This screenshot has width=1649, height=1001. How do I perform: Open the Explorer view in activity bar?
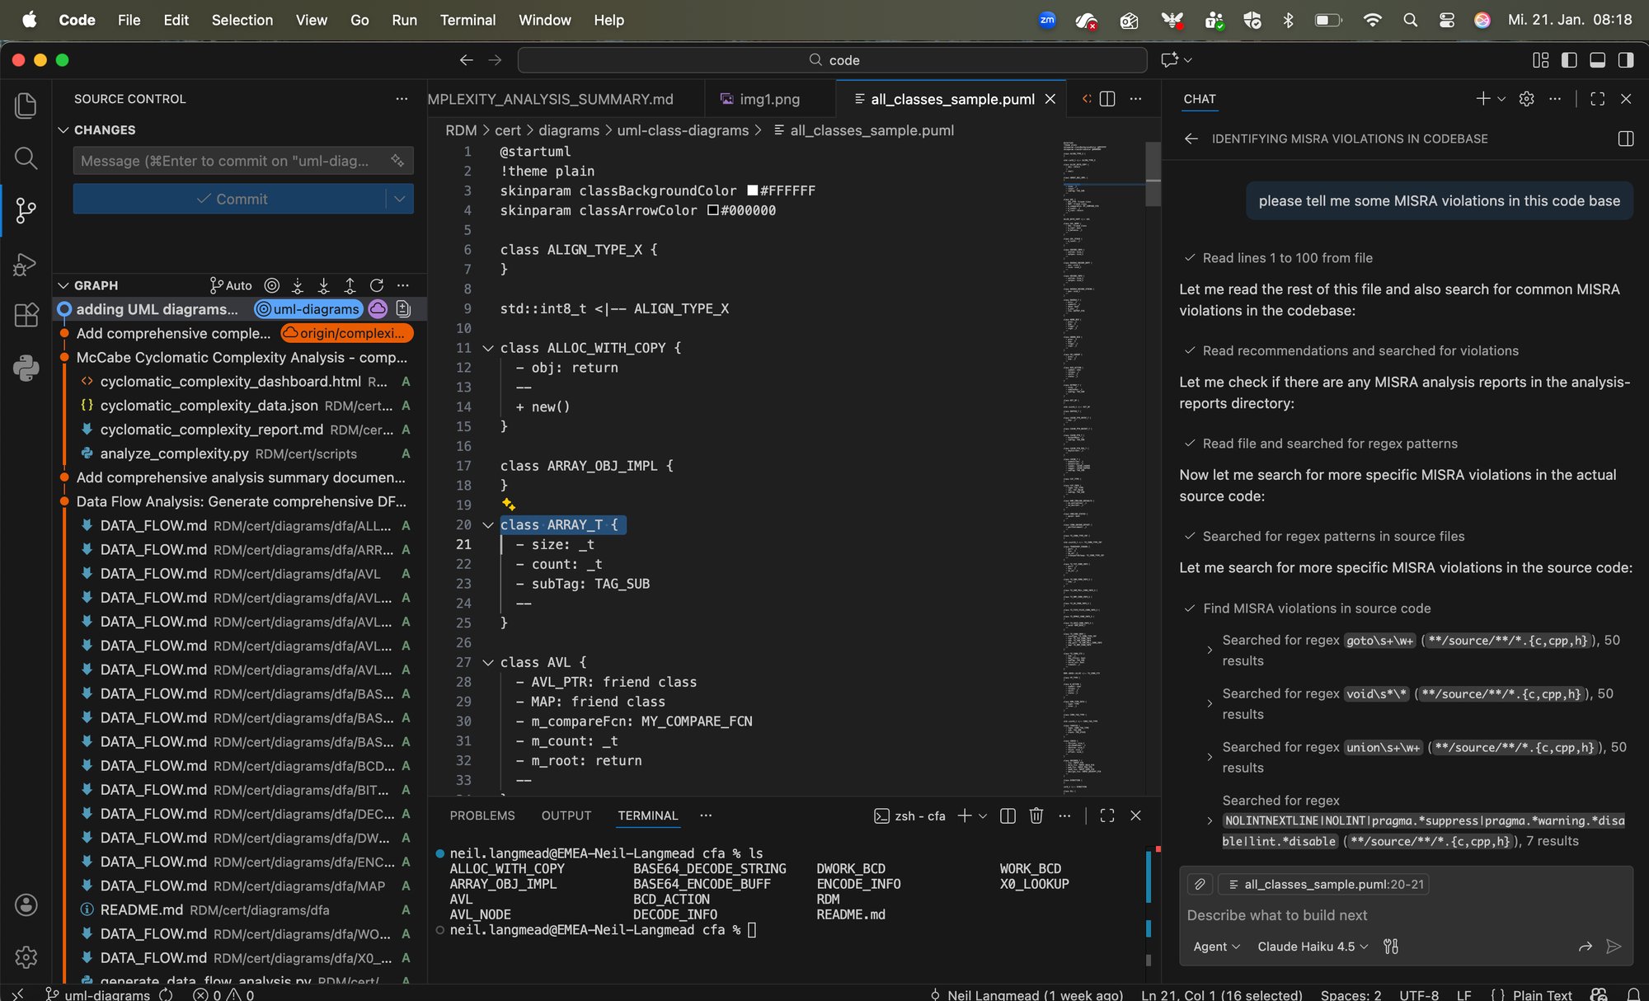[x=26, y=106]
